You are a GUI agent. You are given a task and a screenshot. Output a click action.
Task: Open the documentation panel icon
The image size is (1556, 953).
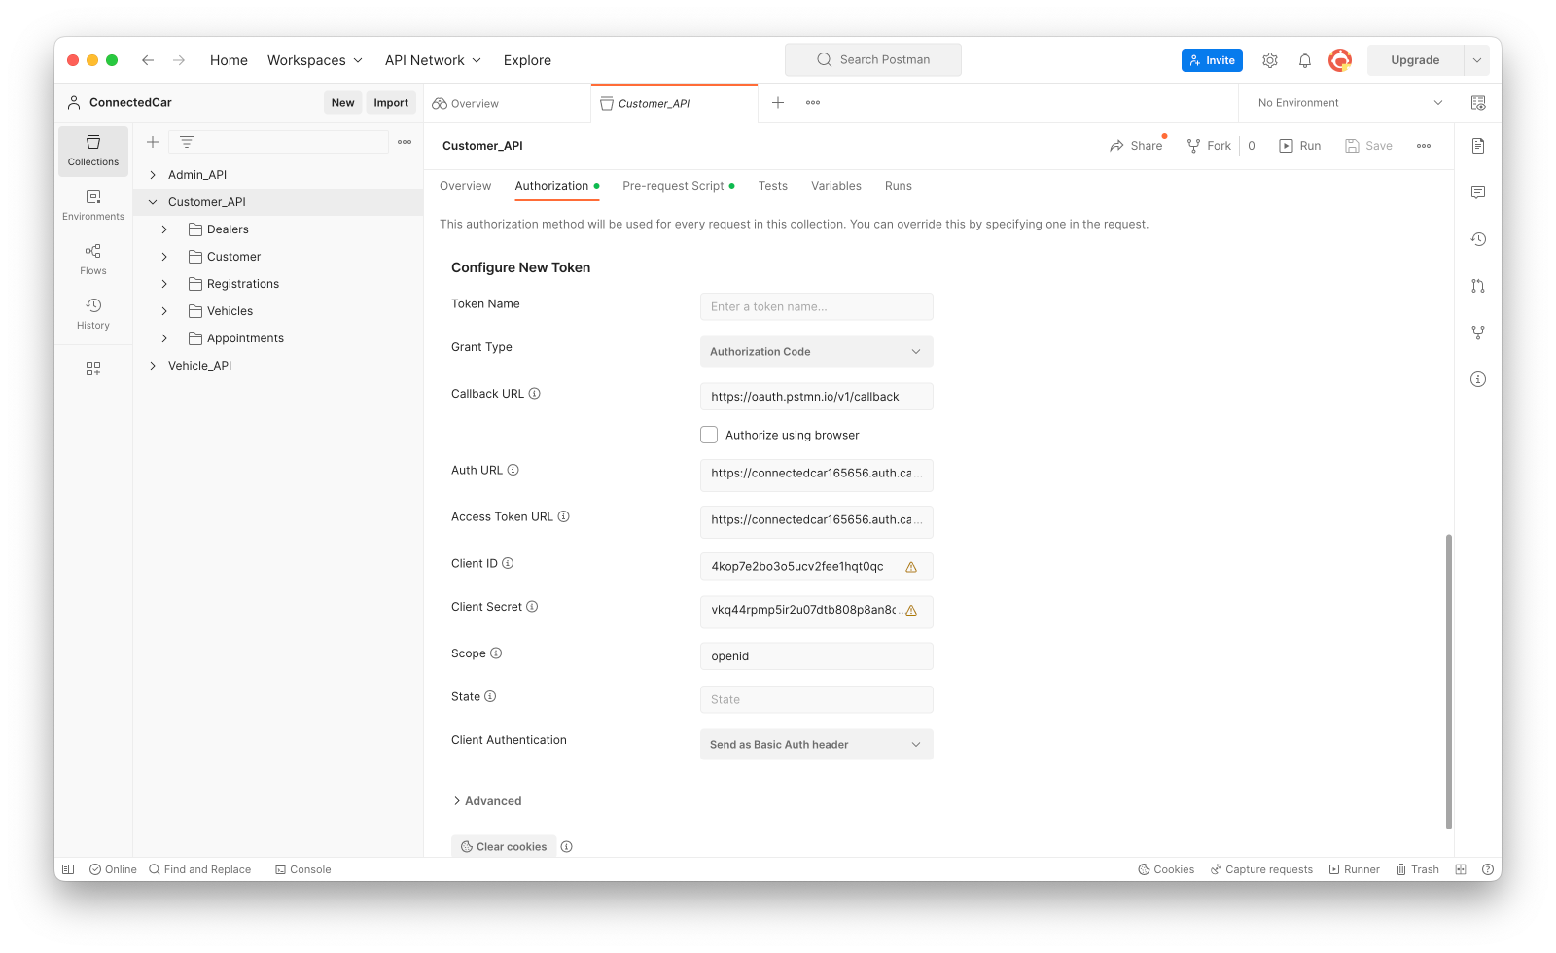[1478, 146]
